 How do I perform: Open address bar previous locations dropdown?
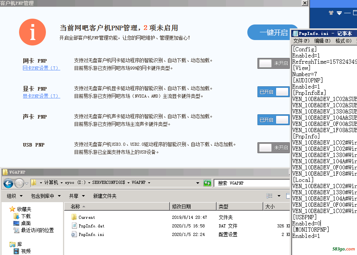pos(198,183)
